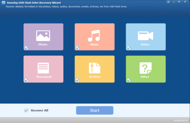Click the version number text

(181, 121)
